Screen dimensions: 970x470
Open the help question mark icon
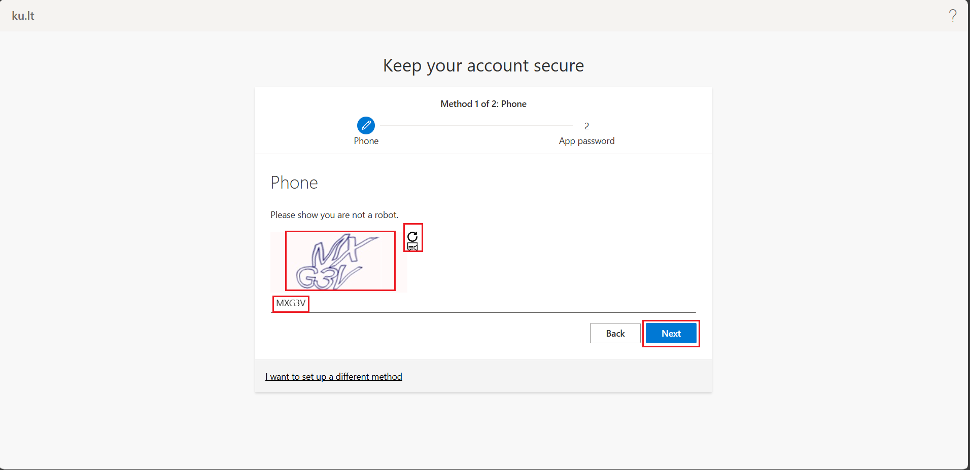(953, 15)
